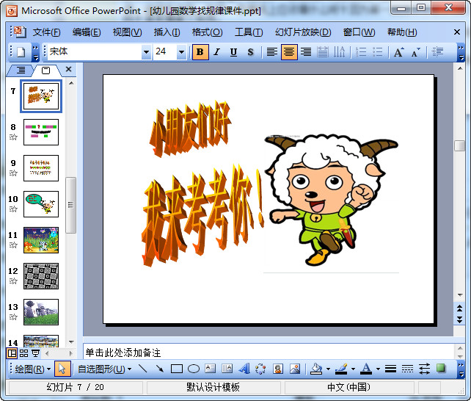Switch to the Outline tab
The height and width of the screenshot is (401, 471).
(21, 71)
